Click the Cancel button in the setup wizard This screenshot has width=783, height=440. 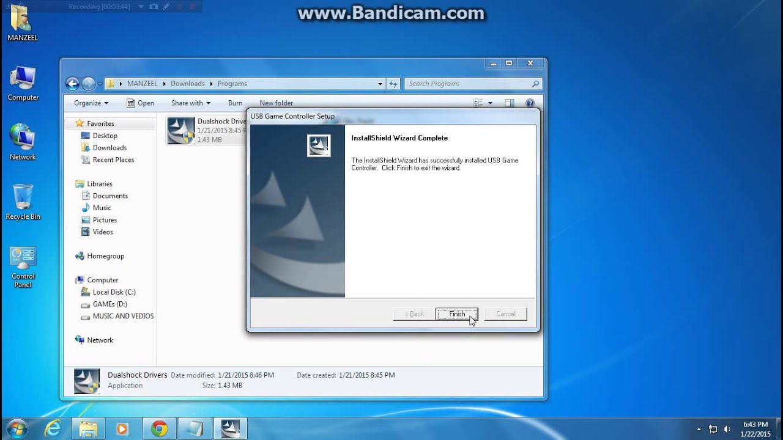click(x=505, y=313)
